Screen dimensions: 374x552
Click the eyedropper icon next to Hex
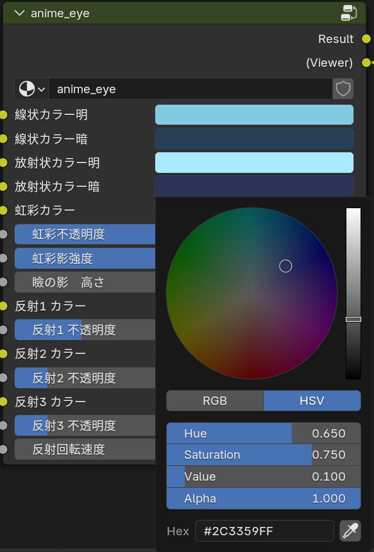pyautogui.click(x=350, y=531)
